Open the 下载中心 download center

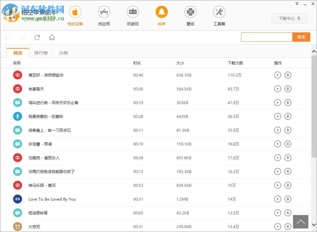[x=289, y=18]
